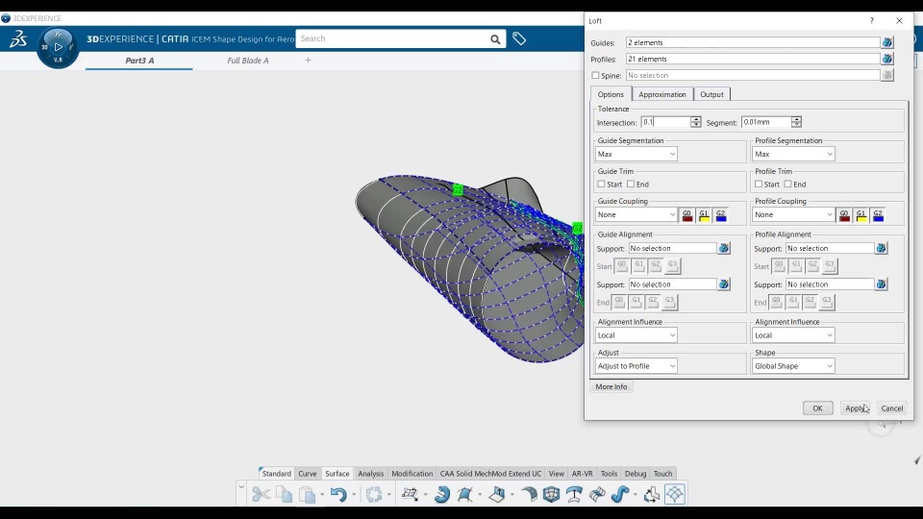
Task: Click the OK button in Loft dialog
Action: pos(817,408)
